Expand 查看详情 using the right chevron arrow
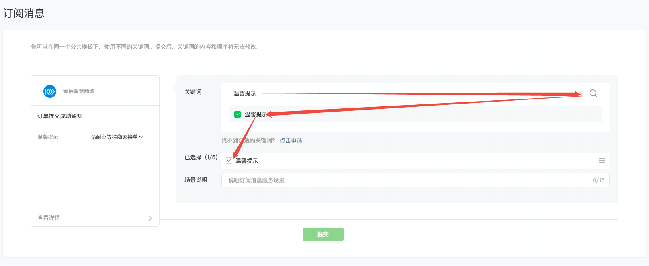 point(150,218)
